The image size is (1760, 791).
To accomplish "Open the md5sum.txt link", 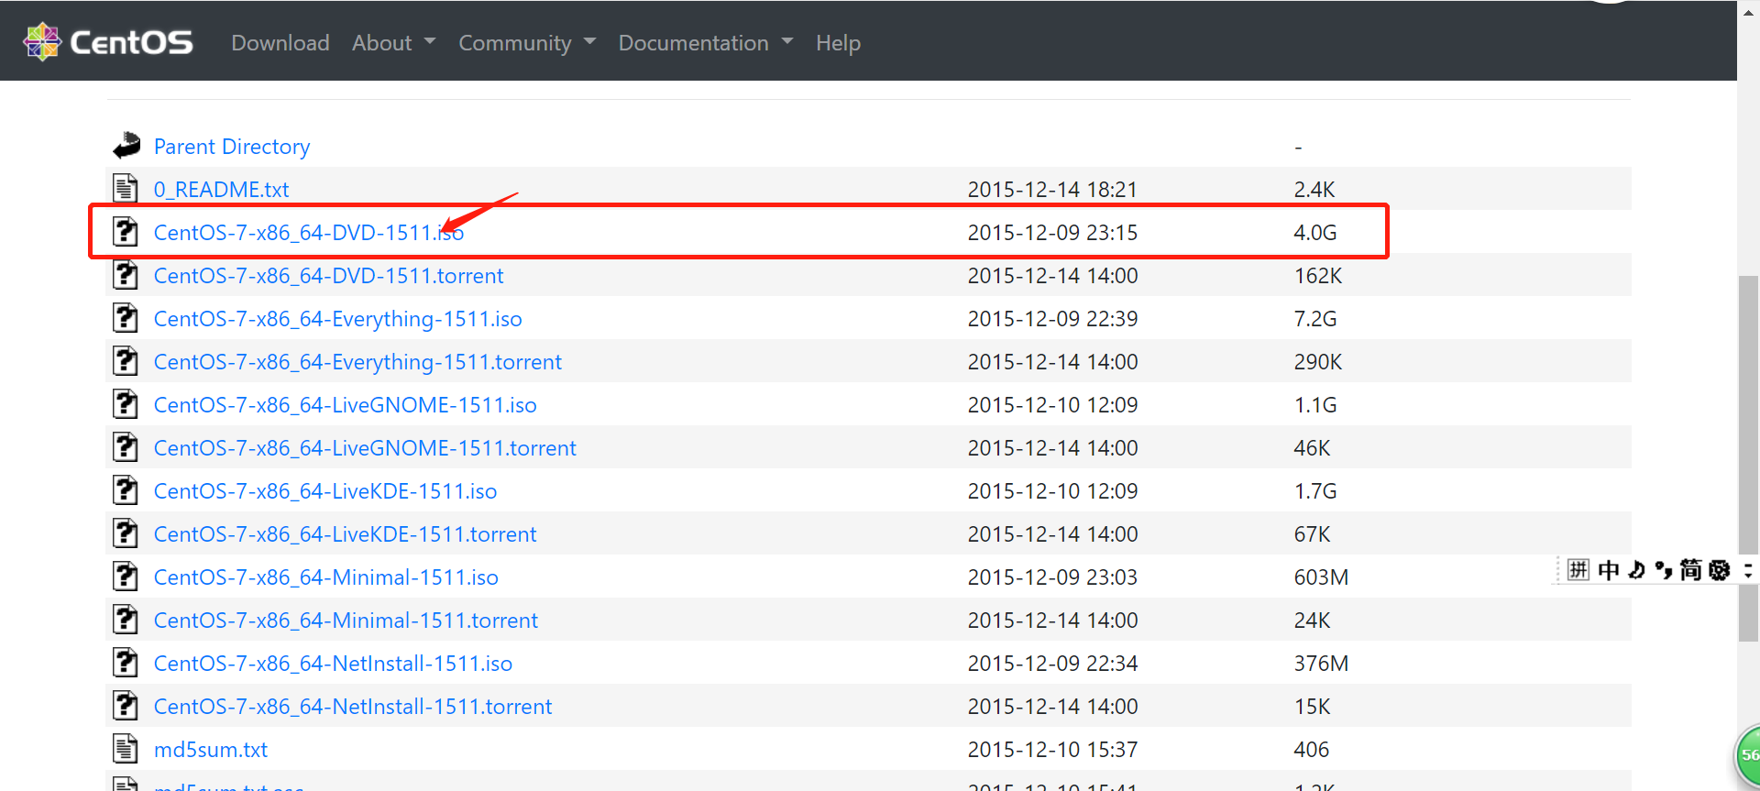I will point(211,750).
